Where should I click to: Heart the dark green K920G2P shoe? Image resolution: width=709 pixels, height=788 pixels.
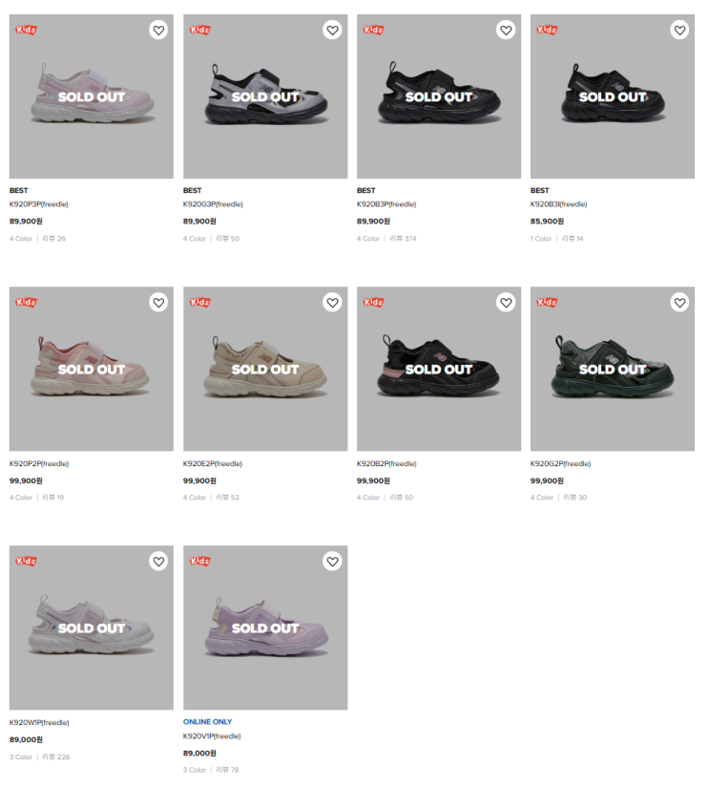tap(679, 303)
